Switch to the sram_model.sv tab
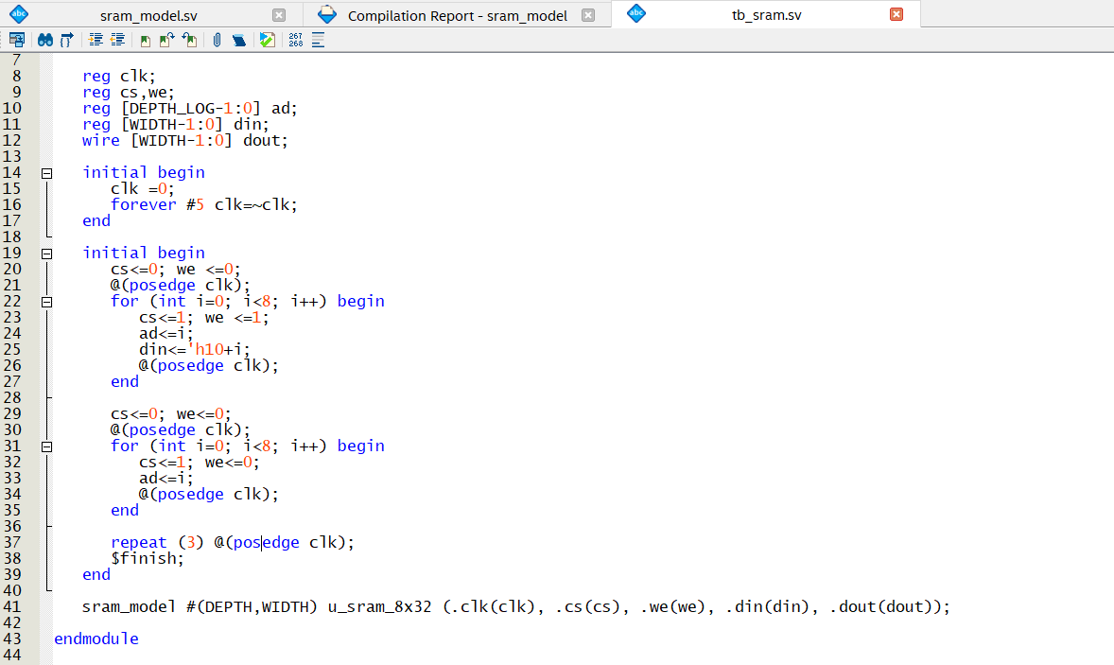The width and height of the screenshot is (1114, 665). [x=148, y=16]
